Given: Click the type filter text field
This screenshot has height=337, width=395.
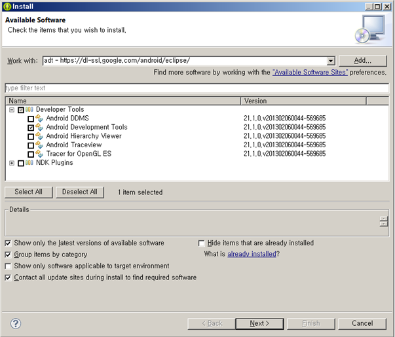Looking at the screenshot, I should [197, 88].
